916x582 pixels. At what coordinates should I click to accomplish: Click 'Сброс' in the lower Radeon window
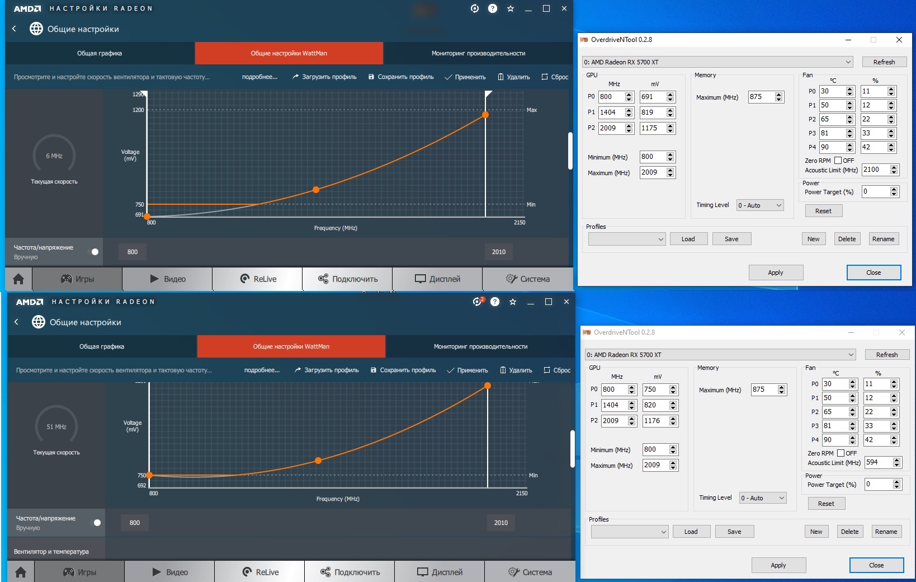pyautogui.click(x=557, y=370)
